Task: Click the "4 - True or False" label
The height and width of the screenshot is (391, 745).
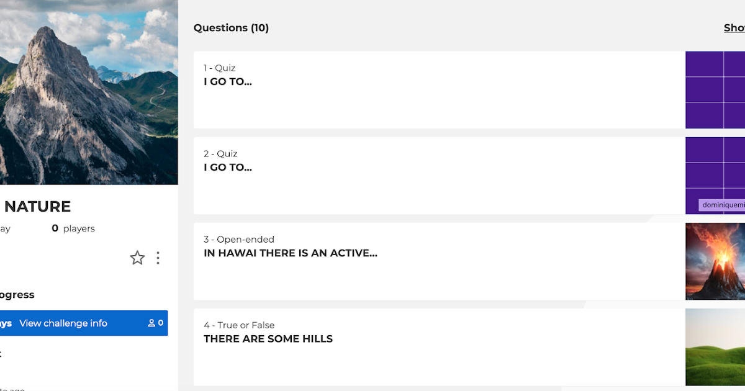Action: pos(239,325)
